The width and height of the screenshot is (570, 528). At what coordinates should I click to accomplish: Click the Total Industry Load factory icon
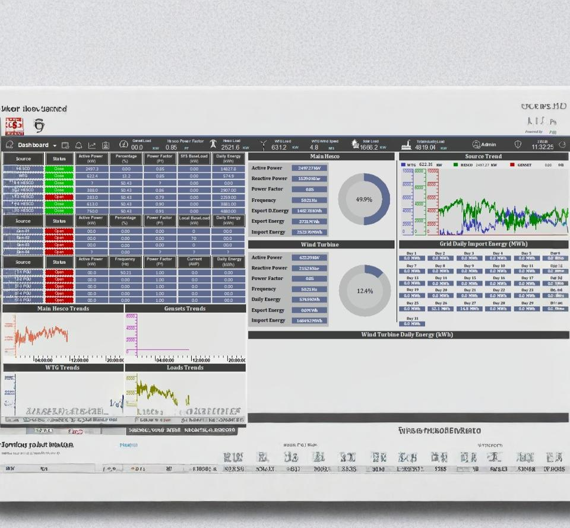(407, 145)
